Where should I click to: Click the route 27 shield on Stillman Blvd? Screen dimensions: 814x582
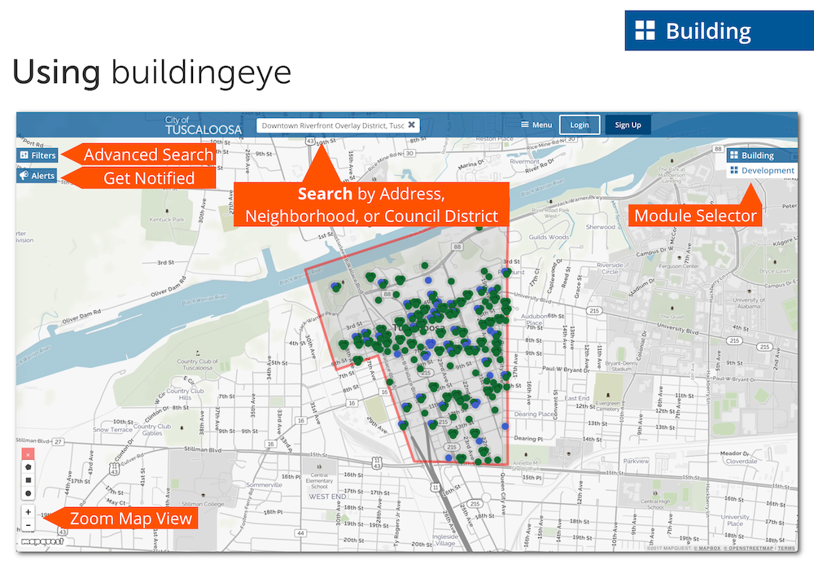tap(58, 442)
